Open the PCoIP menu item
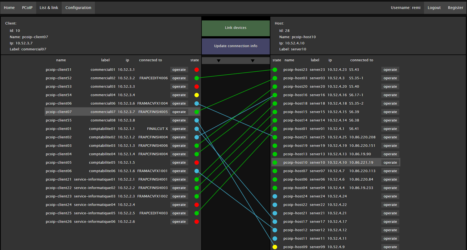The width and height of the screenshot is (467, 250). 27,8
